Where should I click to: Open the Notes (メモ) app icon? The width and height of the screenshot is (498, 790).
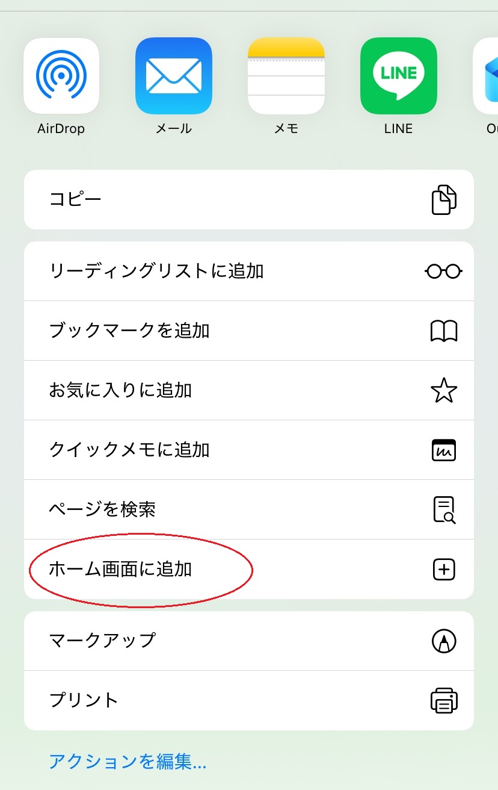[x=286, y=76]
